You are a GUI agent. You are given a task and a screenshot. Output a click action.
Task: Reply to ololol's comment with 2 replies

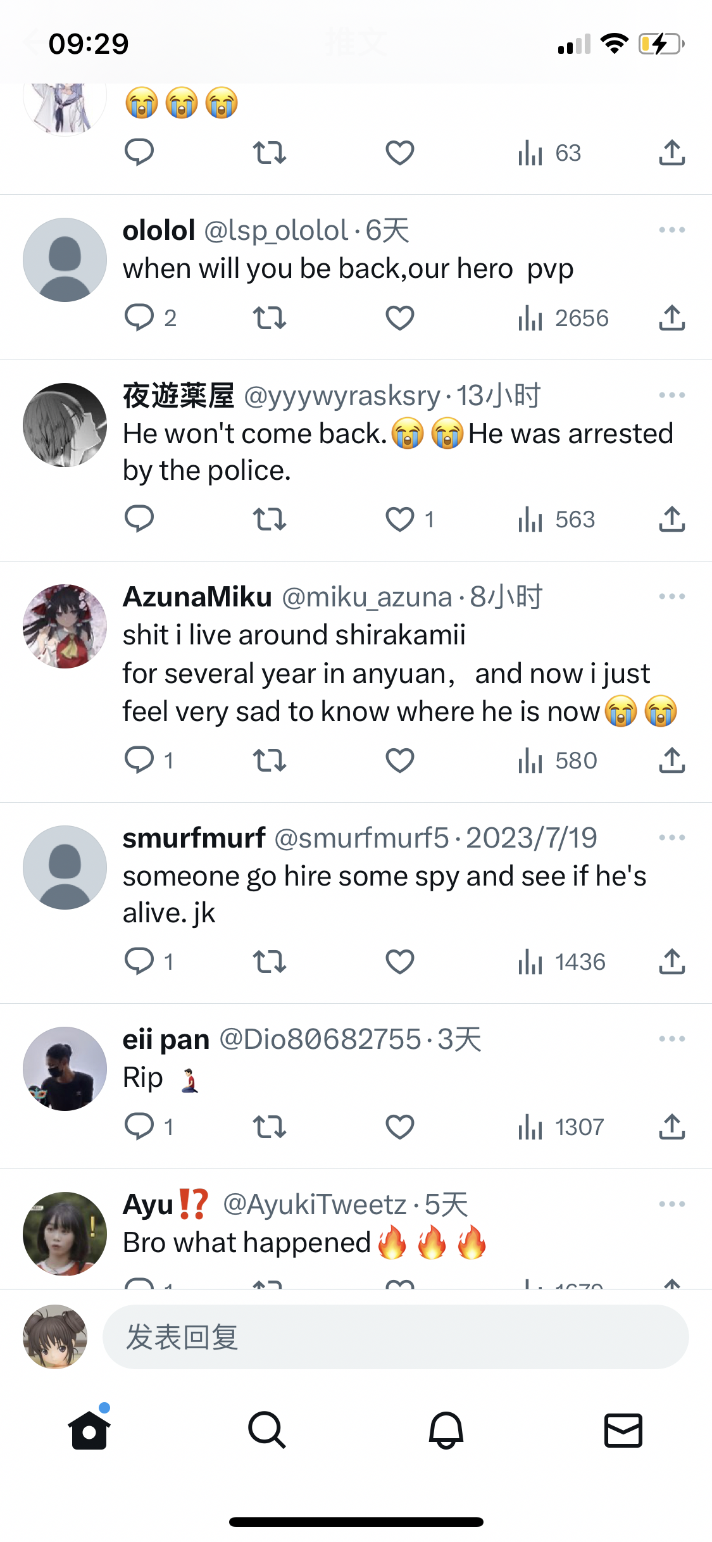(x=140, y=318)
